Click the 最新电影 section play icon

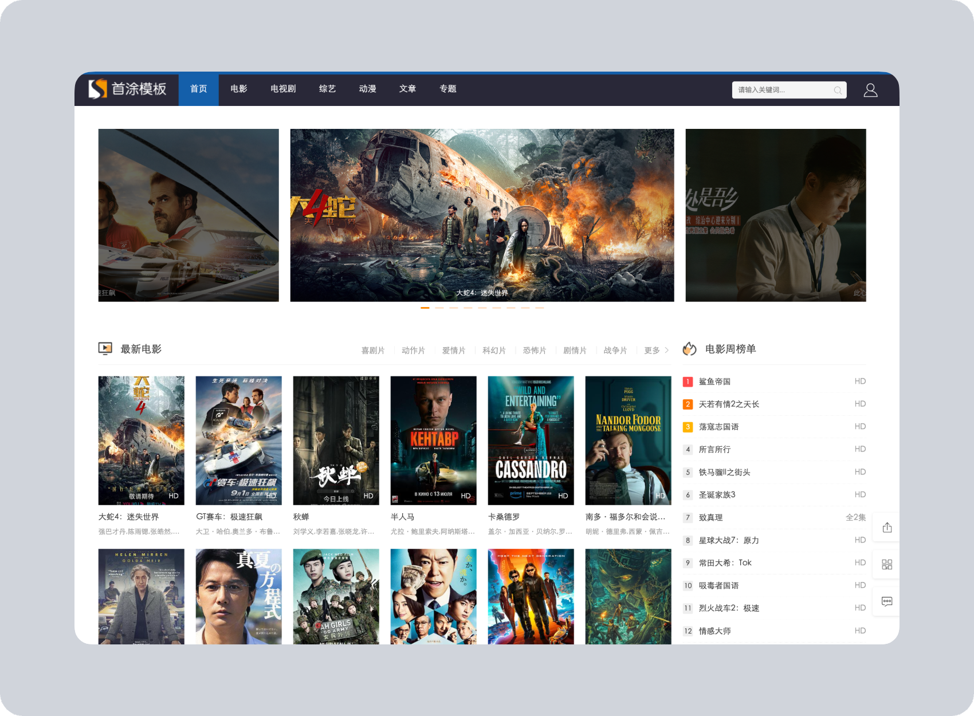pos(105,348)
